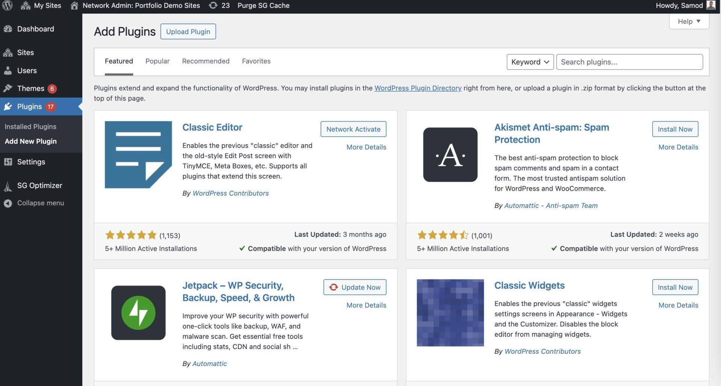Open More Details for Akismet
The height and width of the screenshot is (386, 721).
pyautogui.click(x=678, y=147)
